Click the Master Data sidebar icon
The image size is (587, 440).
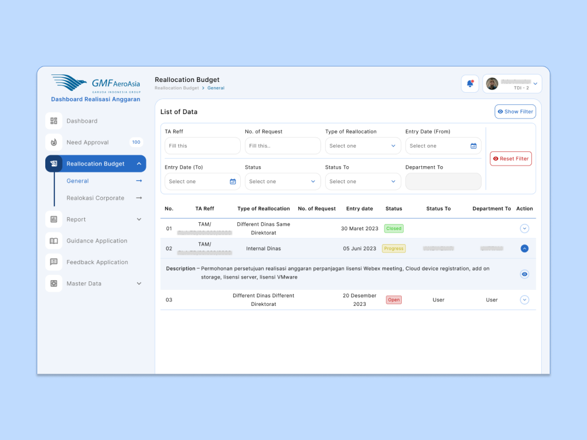54,284
